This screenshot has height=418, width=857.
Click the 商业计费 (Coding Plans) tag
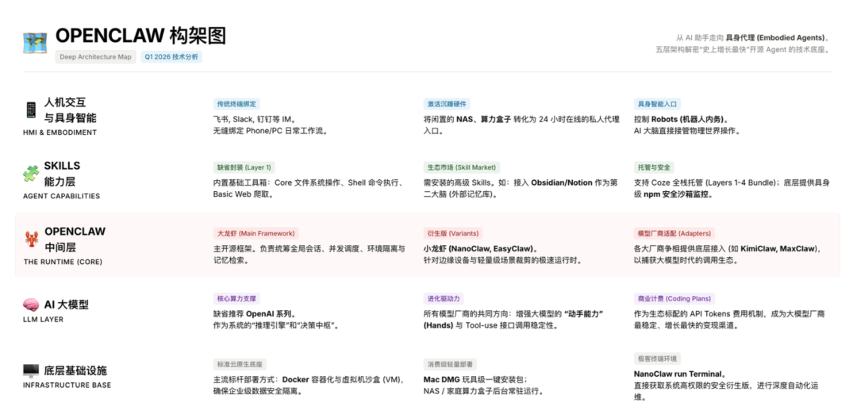pyautogui.click(x=674, y=299)
